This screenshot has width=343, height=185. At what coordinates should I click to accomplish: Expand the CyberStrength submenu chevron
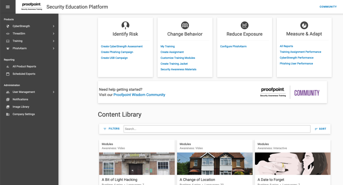point(53,26)
